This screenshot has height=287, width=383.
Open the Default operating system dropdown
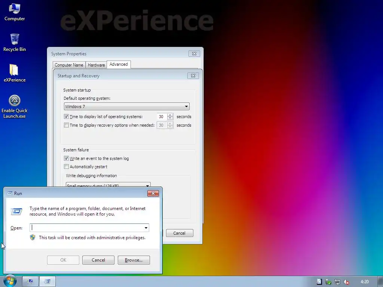126,107
